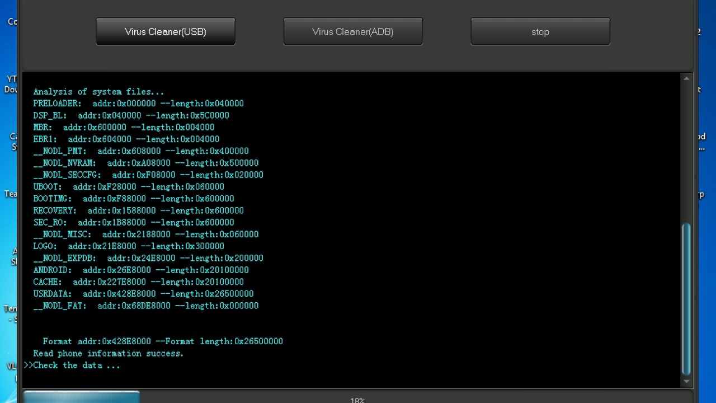
Task: Click the progress bar showing 18%
Action: tap(357, 398)
